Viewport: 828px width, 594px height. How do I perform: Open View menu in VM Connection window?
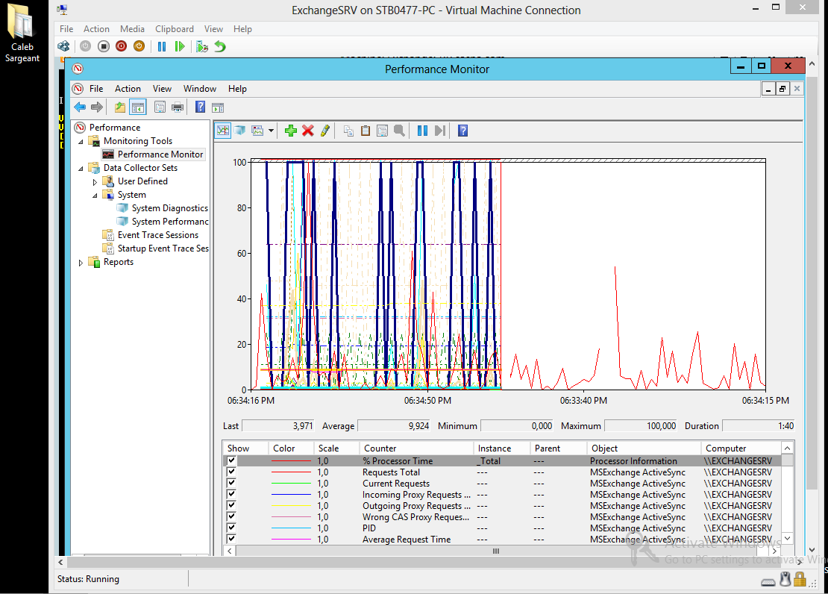[x=213, y=29]
